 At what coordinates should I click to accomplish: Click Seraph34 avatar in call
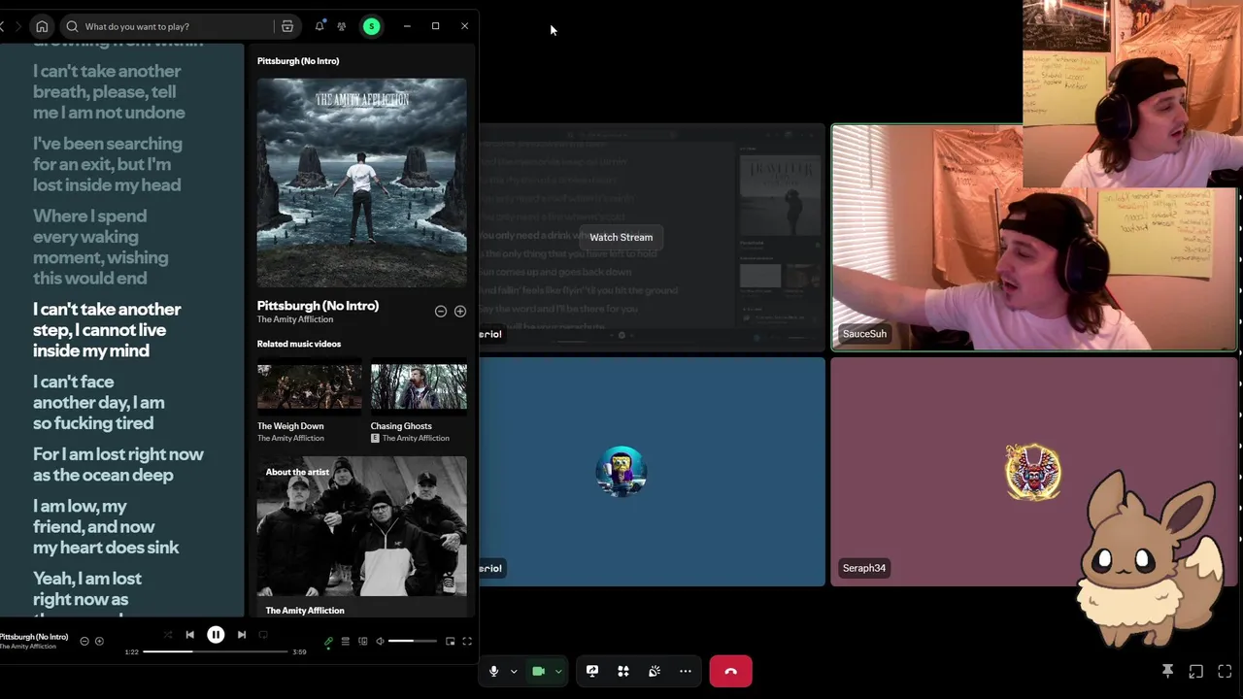click(1033, 472)
